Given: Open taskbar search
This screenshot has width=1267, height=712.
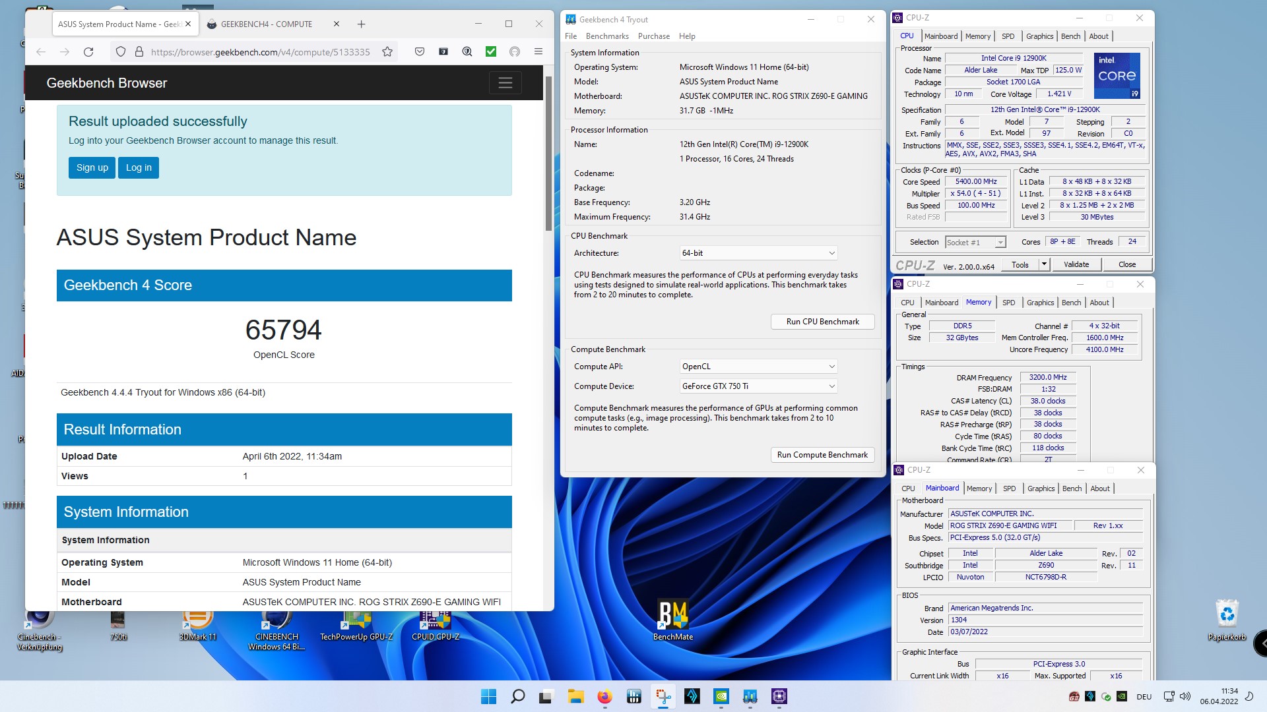Looking at the screenshot, I should [x=518, y=696].
